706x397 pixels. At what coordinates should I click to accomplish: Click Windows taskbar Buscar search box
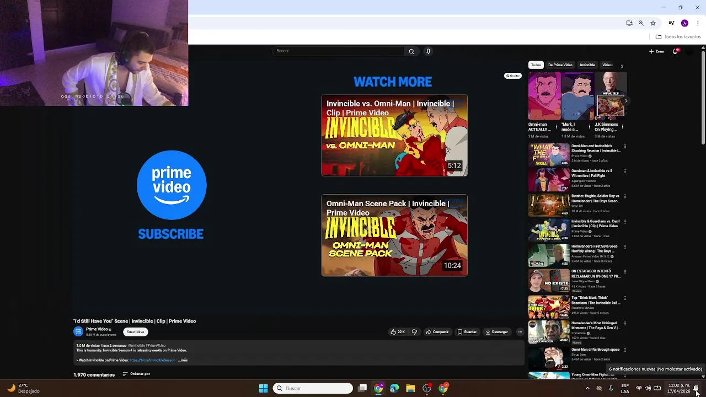click(x=313, y=388)
